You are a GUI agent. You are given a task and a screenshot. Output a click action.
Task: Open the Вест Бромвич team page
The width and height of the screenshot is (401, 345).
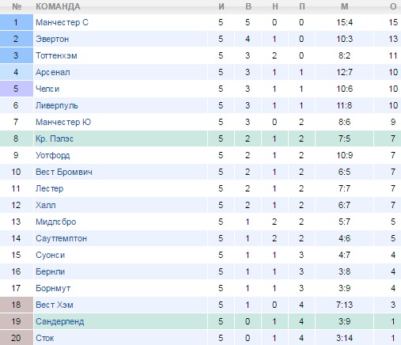click(64, 172)
